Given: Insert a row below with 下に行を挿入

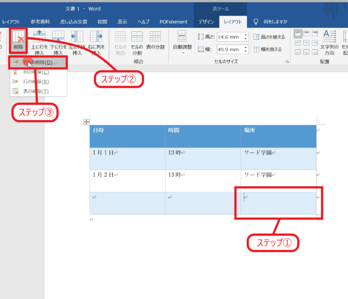Looking at the screenshot, I should 58,42.
